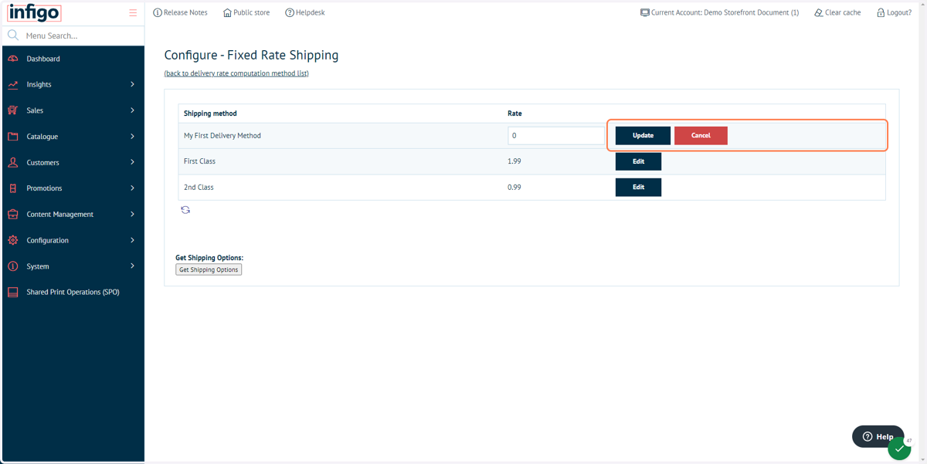Image resolution: width=927 pixels, height=464 pixels.
Task: Expand the Configuration menu chevron
Action: click(x=132, y=241)
